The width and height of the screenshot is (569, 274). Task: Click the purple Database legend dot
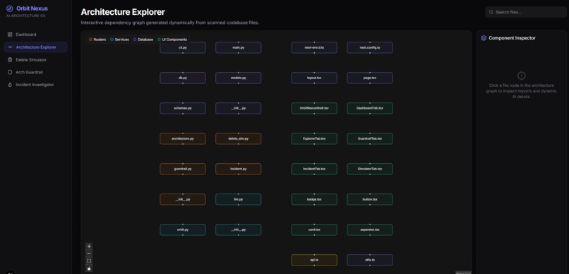pyautogui.click(x=135, y=40)
